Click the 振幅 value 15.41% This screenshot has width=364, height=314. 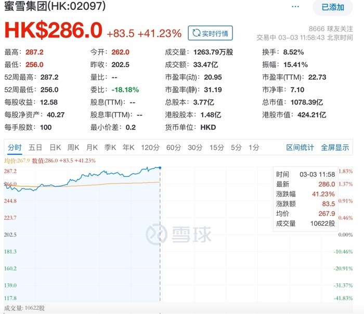coord(295,65)
